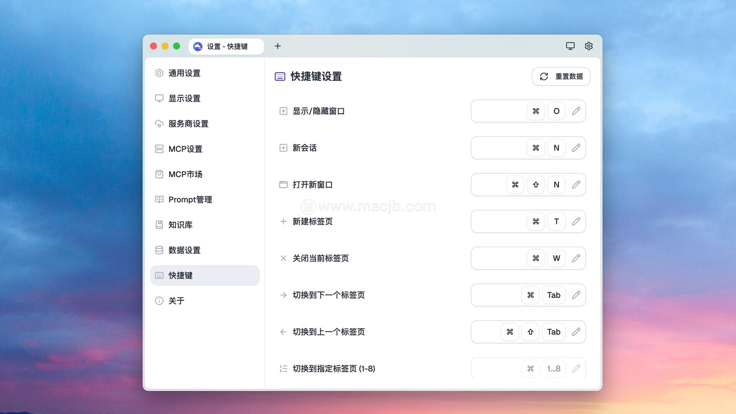
Task: Edit the 新建标签页 shortcut with pencil icon
Action: coord(576,222)
